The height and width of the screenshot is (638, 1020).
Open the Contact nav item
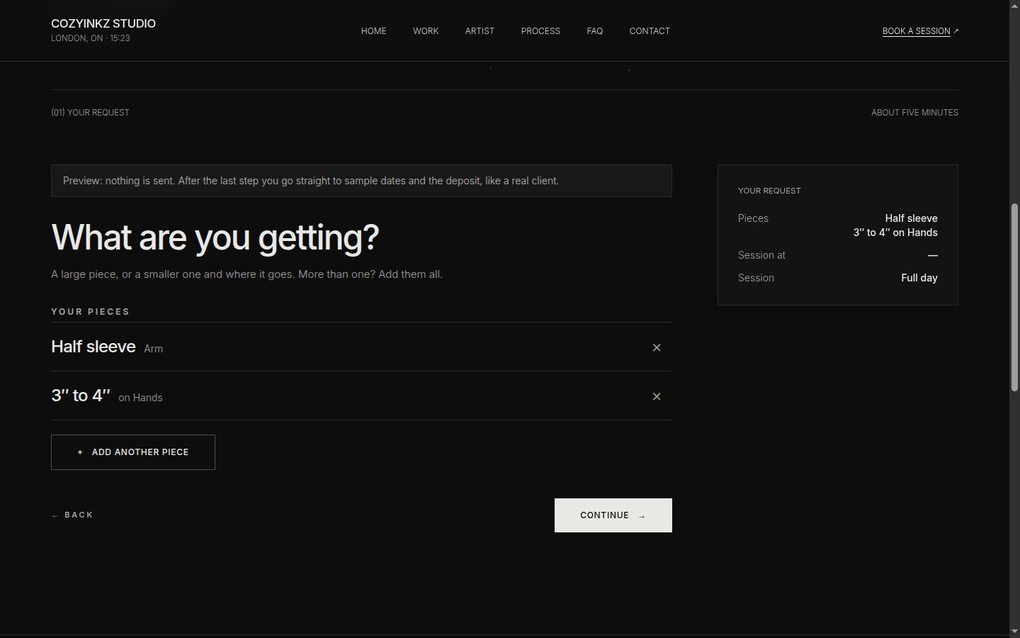click(650, 31)
